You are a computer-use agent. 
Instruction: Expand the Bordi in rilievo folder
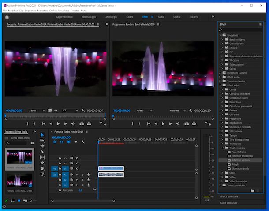click(222, 39)
